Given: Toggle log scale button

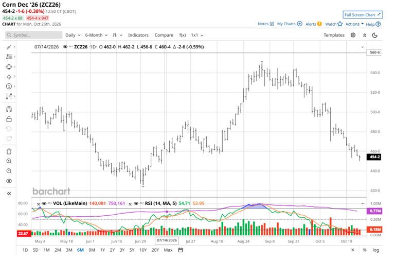Looking at the screenshot, I should click(375, 250).
